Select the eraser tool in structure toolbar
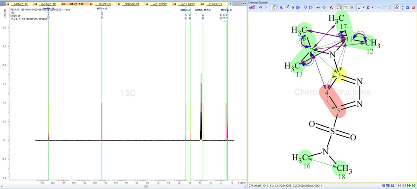417x189 pixels. pos(293,7)
